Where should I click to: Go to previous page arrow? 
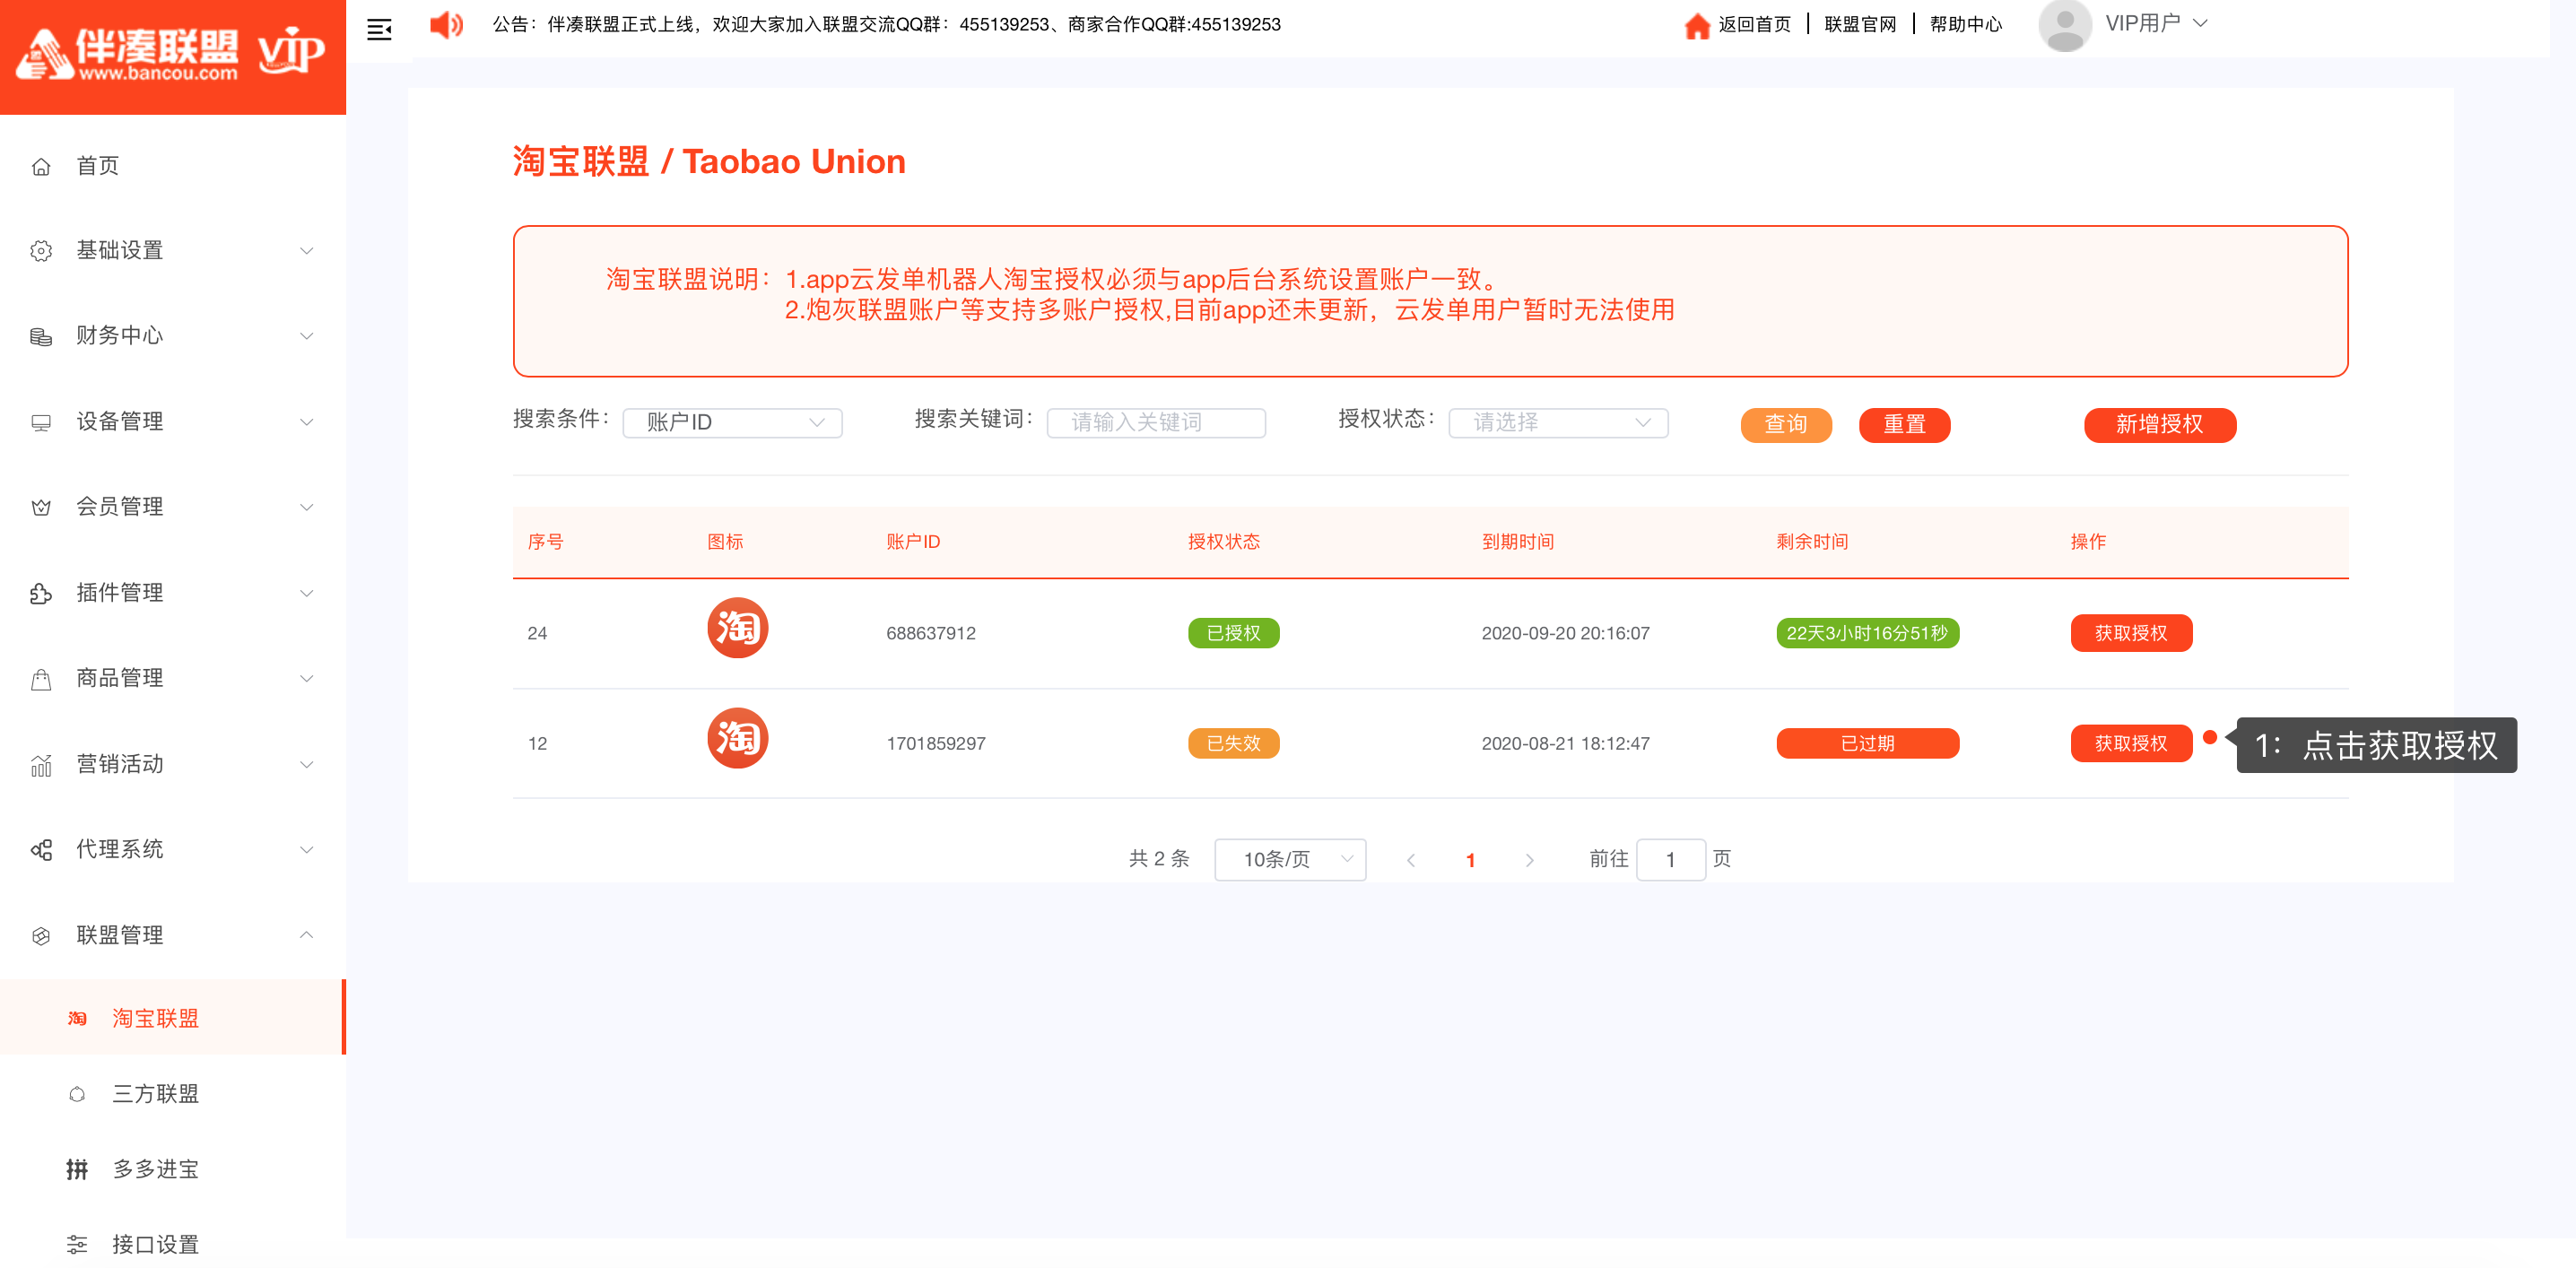(1411, 860)
